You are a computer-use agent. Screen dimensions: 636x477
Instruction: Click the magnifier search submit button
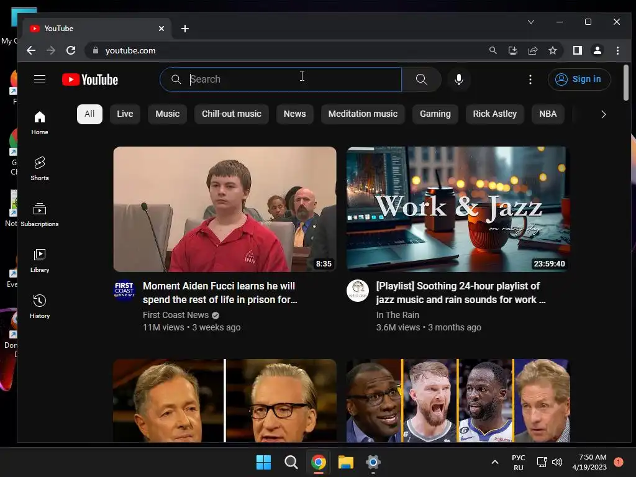point(422,79)
